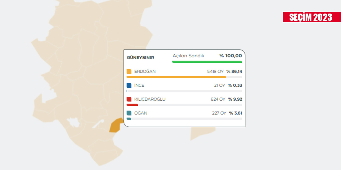Select the KILIÇDAROĞLU candidate name
The image size is (341, 170).
pos(150,99)
